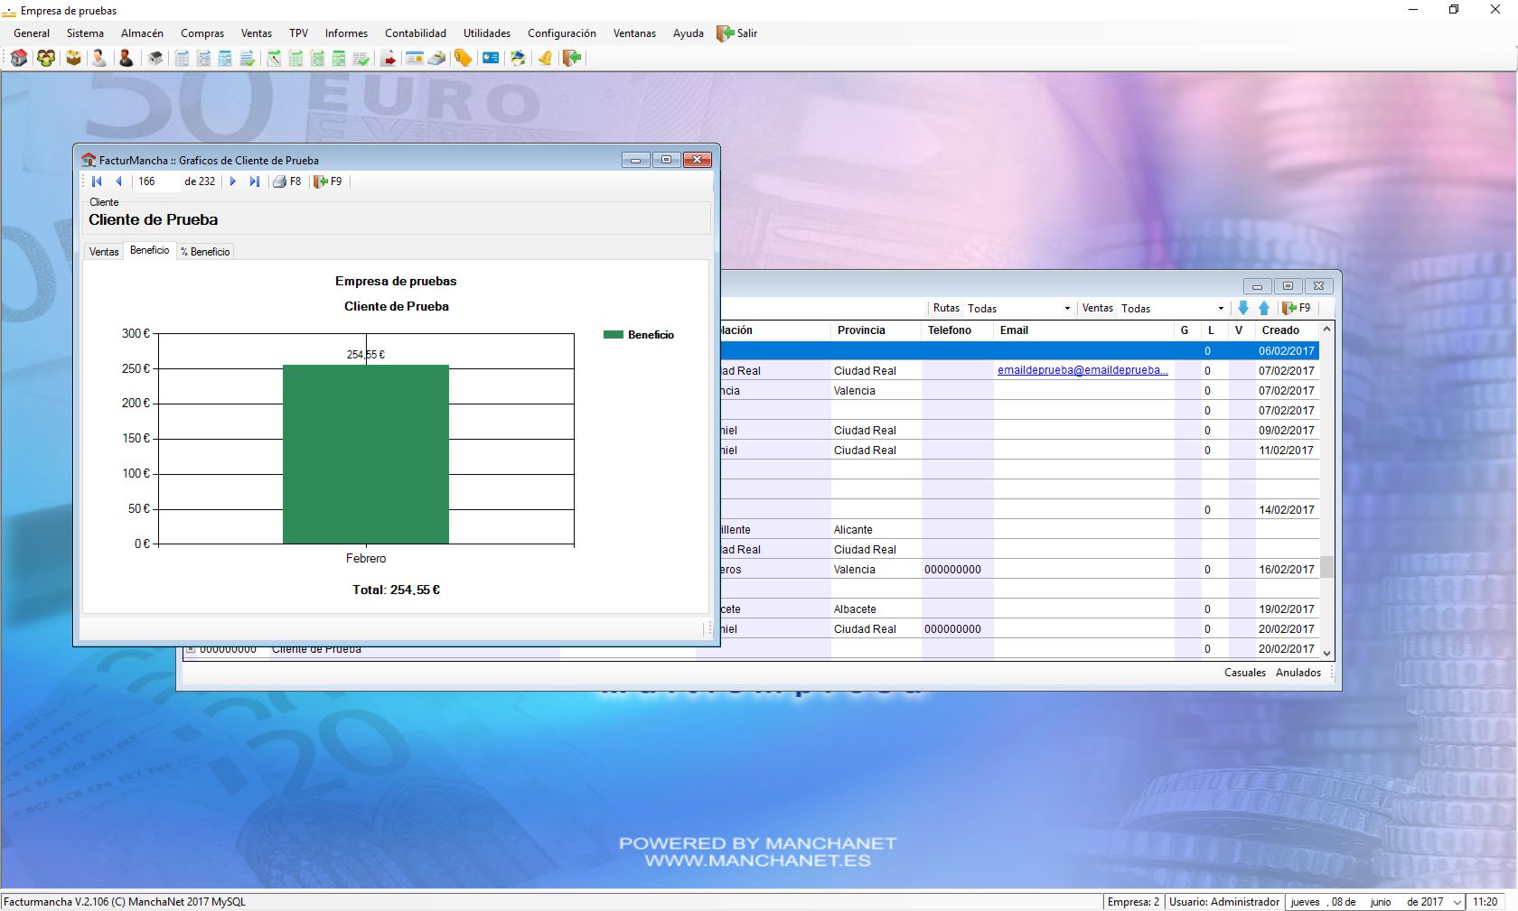Click the orange price tag icon
This screenshot has width=1518, height=911.
click(463, 59)
